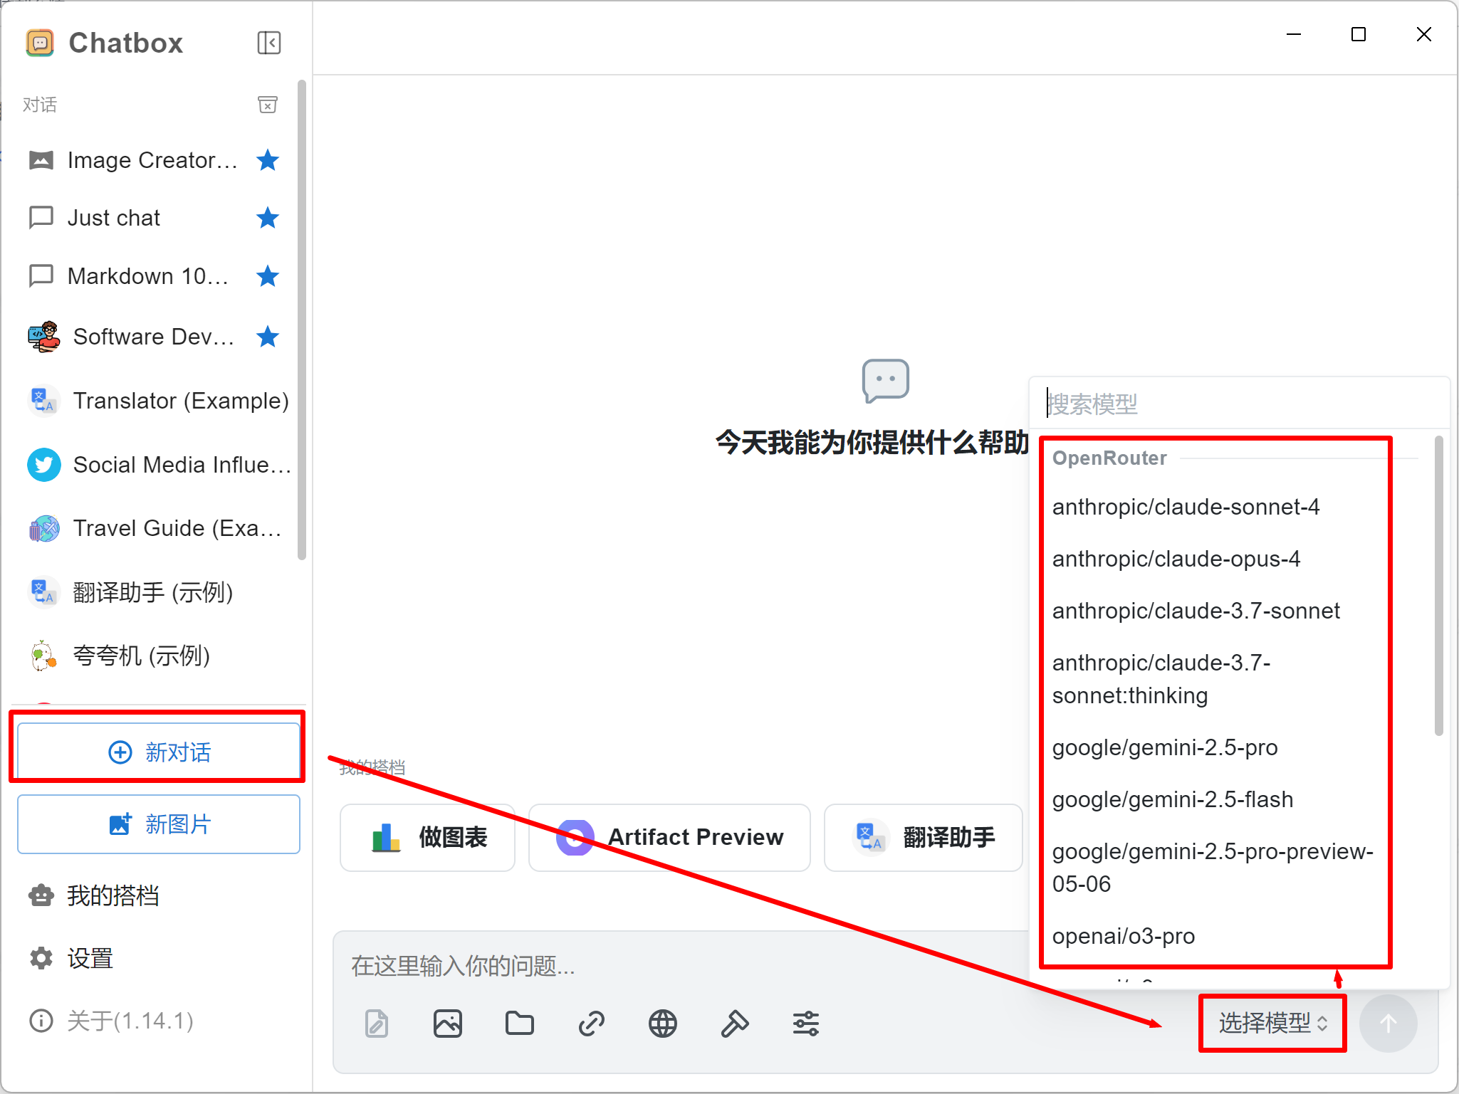This screenshot has height=1094, width=1459.
Task: Select the 做图表 partner card
Action: point(427,837)
